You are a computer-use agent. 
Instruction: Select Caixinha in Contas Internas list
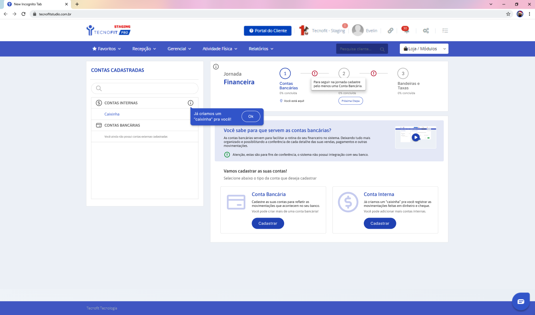pyautogui.click(x=112, y=114)
